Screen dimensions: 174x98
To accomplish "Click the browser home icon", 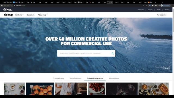I will pos(11,5).
